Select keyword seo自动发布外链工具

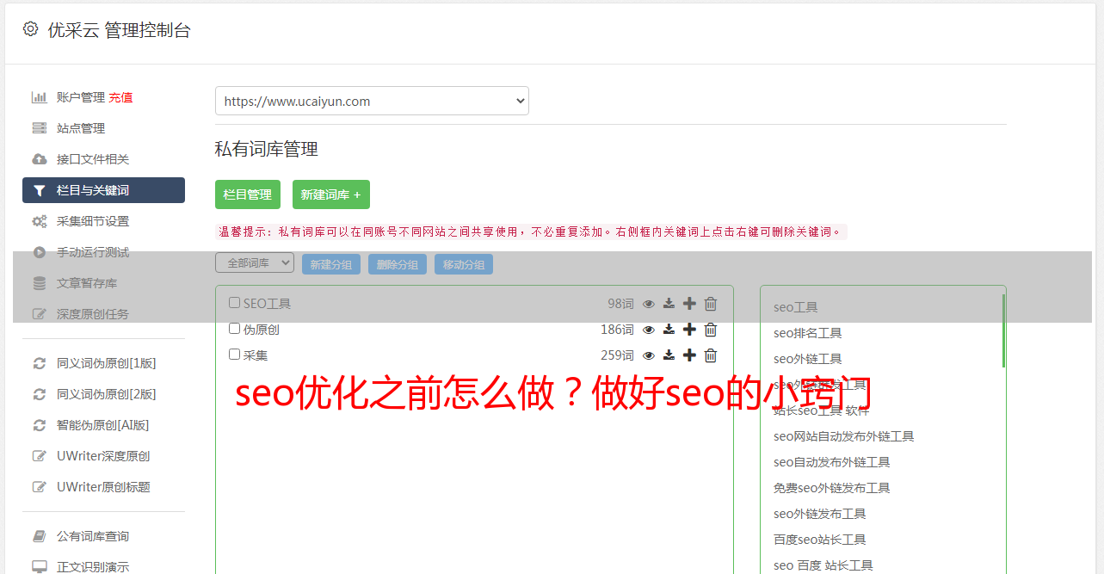(831, 462)
